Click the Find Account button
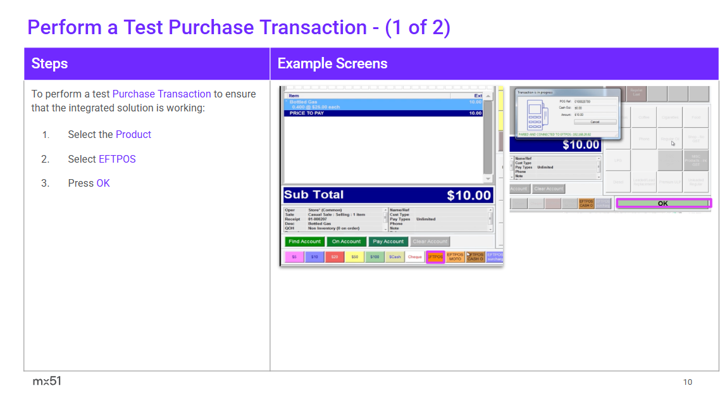727x407 pixels. coord(304,241)
